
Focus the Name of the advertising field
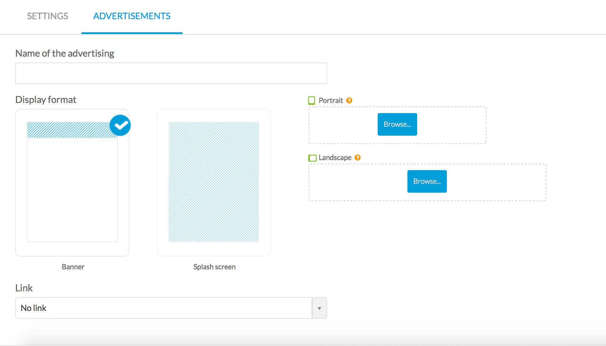(171, 73)
